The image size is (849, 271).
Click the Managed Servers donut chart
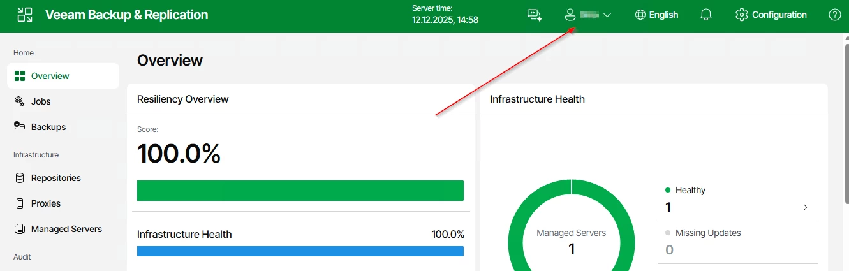coord(572,225)
